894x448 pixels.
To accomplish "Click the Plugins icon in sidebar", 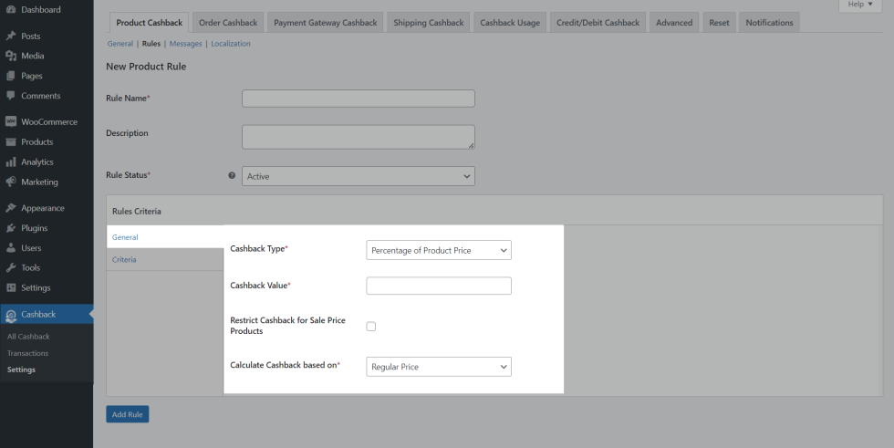I will click(11, 228).
